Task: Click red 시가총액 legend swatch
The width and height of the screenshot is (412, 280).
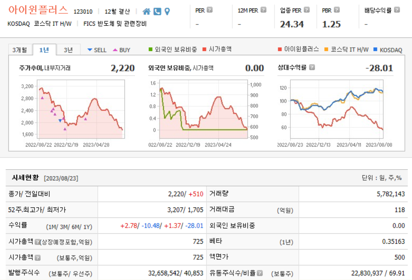Action: pyautogui.click(x=204, y=49)
